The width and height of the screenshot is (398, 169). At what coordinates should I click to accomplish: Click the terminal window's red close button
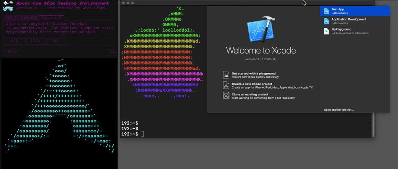pos(123,3)
